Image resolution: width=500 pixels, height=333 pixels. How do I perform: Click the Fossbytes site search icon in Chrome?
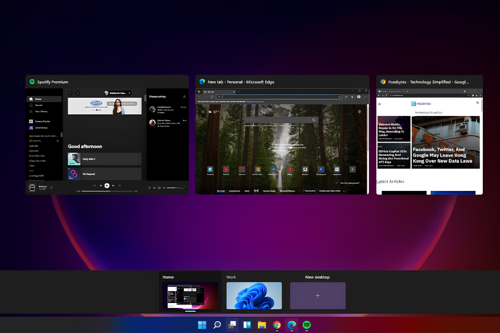(477, 103)
